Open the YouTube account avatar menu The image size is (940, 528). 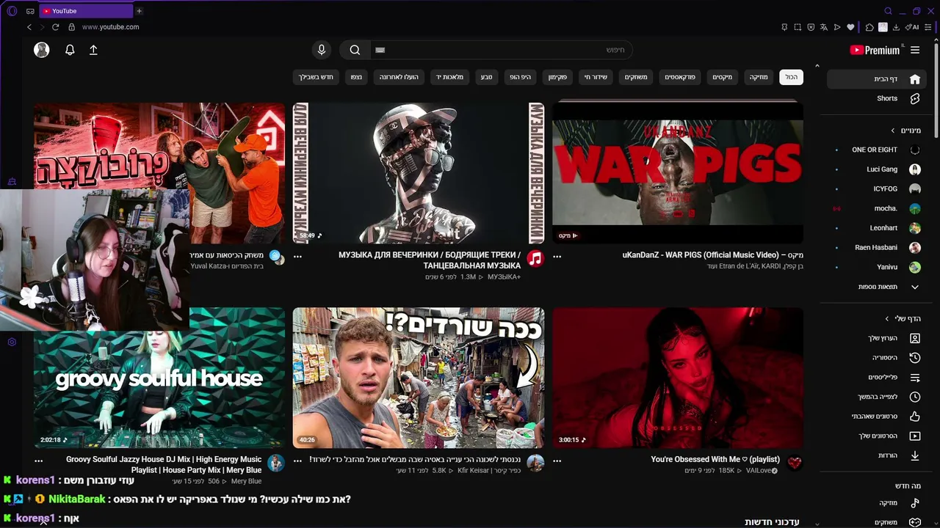tap(42, 50)
